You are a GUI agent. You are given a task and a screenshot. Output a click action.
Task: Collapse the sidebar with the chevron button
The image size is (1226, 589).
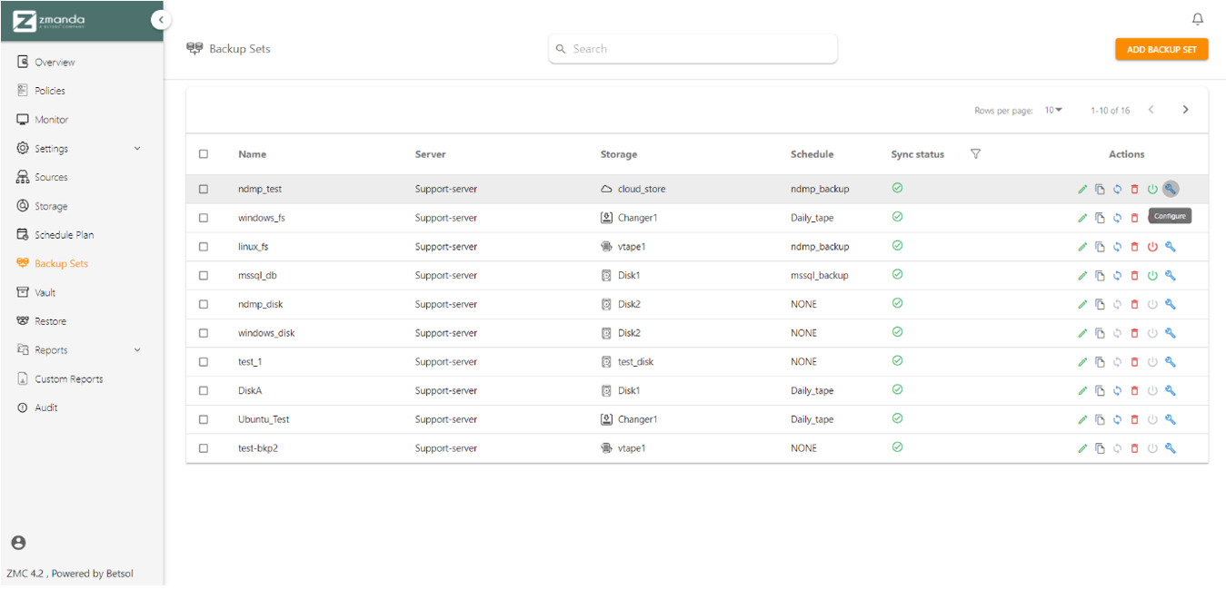click(161, 19)
